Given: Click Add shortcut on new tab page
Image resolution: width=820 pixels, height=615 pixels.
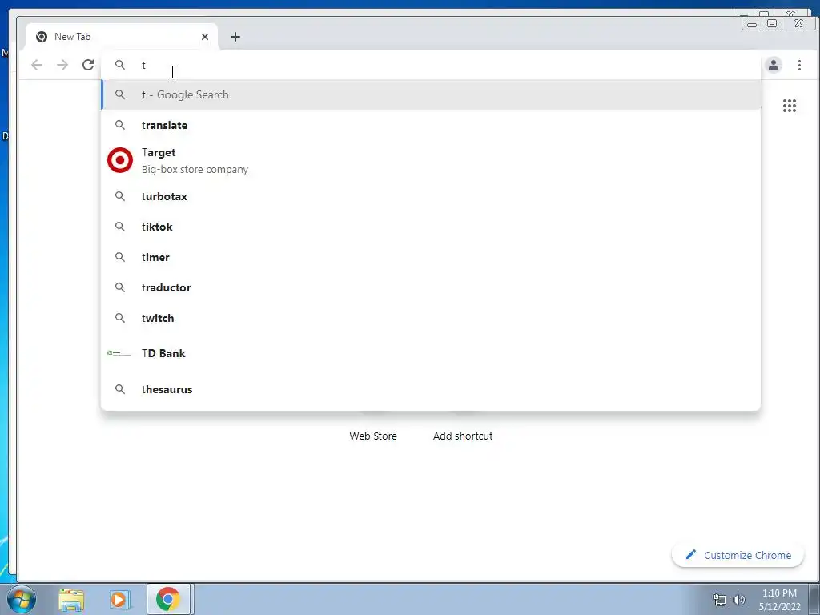Looking at the screenshot, I should [x=463, y=436].
